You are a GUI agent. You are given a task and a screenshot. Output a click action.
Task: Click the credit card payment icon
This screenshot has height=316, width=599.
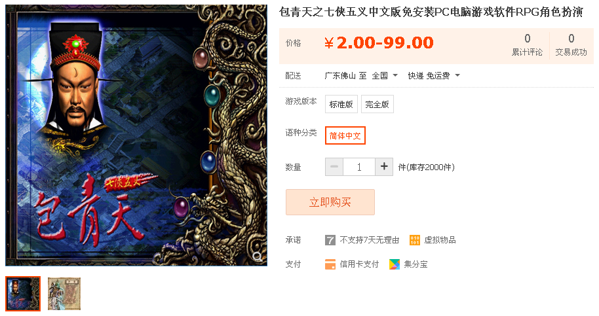(x=330, y=264)
